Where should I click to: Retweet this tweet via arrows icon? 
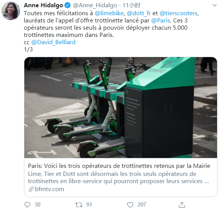click(x=79, y=205)
